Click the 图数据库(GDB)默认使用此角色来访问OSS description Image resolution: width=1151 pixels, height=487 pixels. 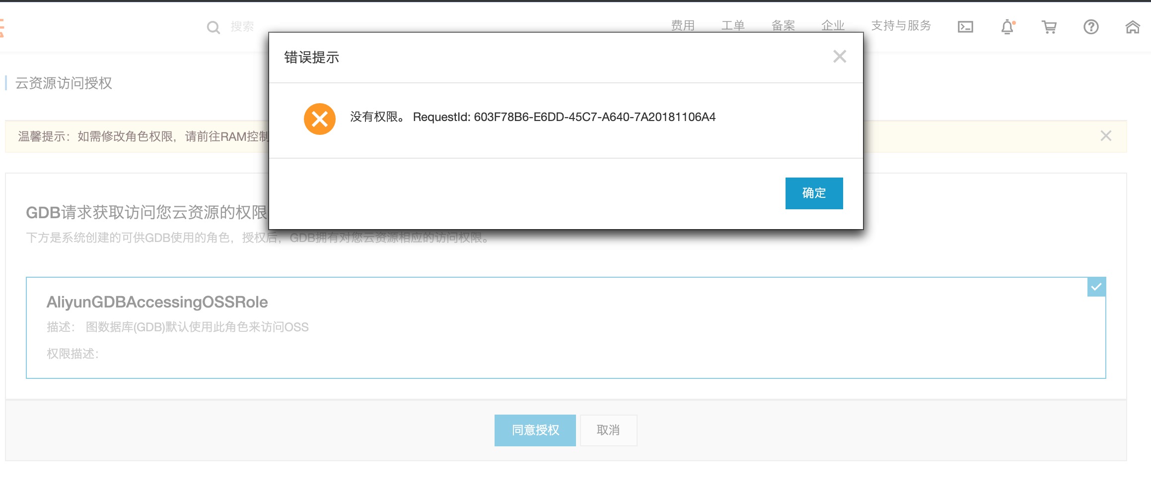pos(197,327)
